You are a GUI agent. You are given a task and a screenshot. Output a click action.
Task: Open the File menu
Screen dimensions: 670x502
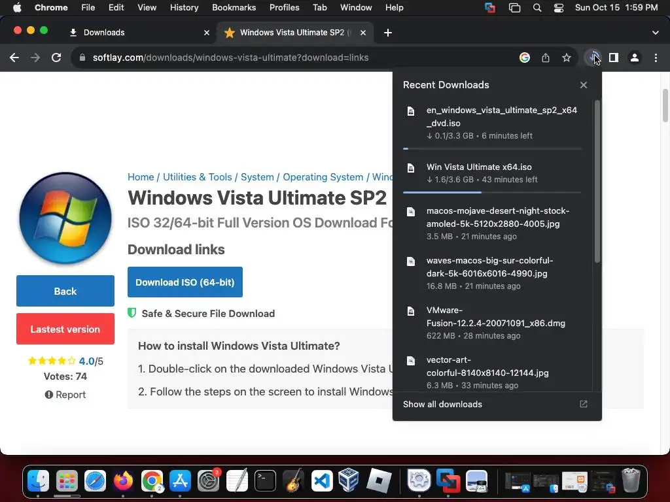pyautogui.click(x=88, y=7)
